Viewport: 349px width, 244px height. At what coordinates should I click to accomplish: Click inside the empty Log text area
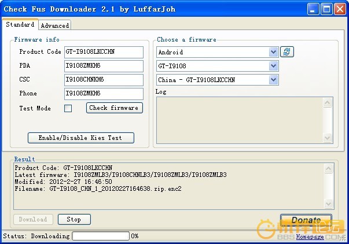[x=240, y=120]
